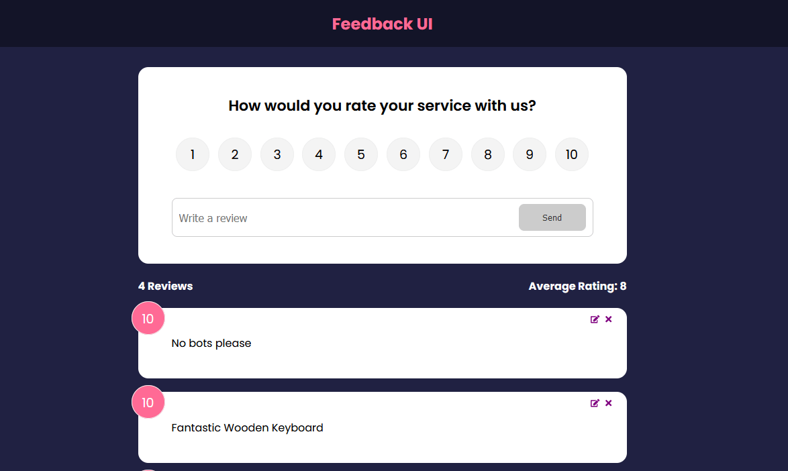Choose rating 8
The width and height of the screenshot is (788, 471).
(487, 154)
